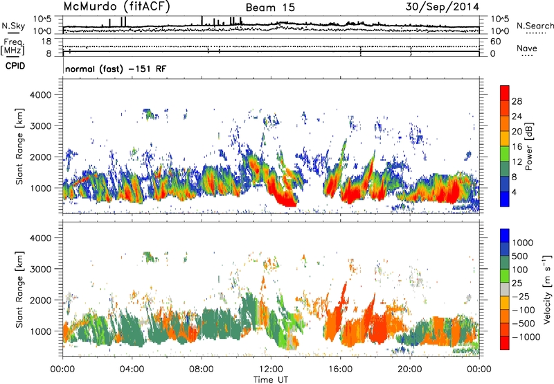Click the CPID label
This screenshot has width=554, height=384.
15,66
